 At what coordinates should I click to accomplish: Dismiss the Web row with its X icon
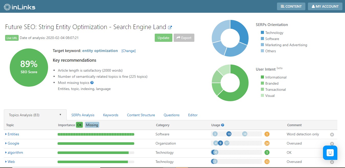[x=332, y=162]
